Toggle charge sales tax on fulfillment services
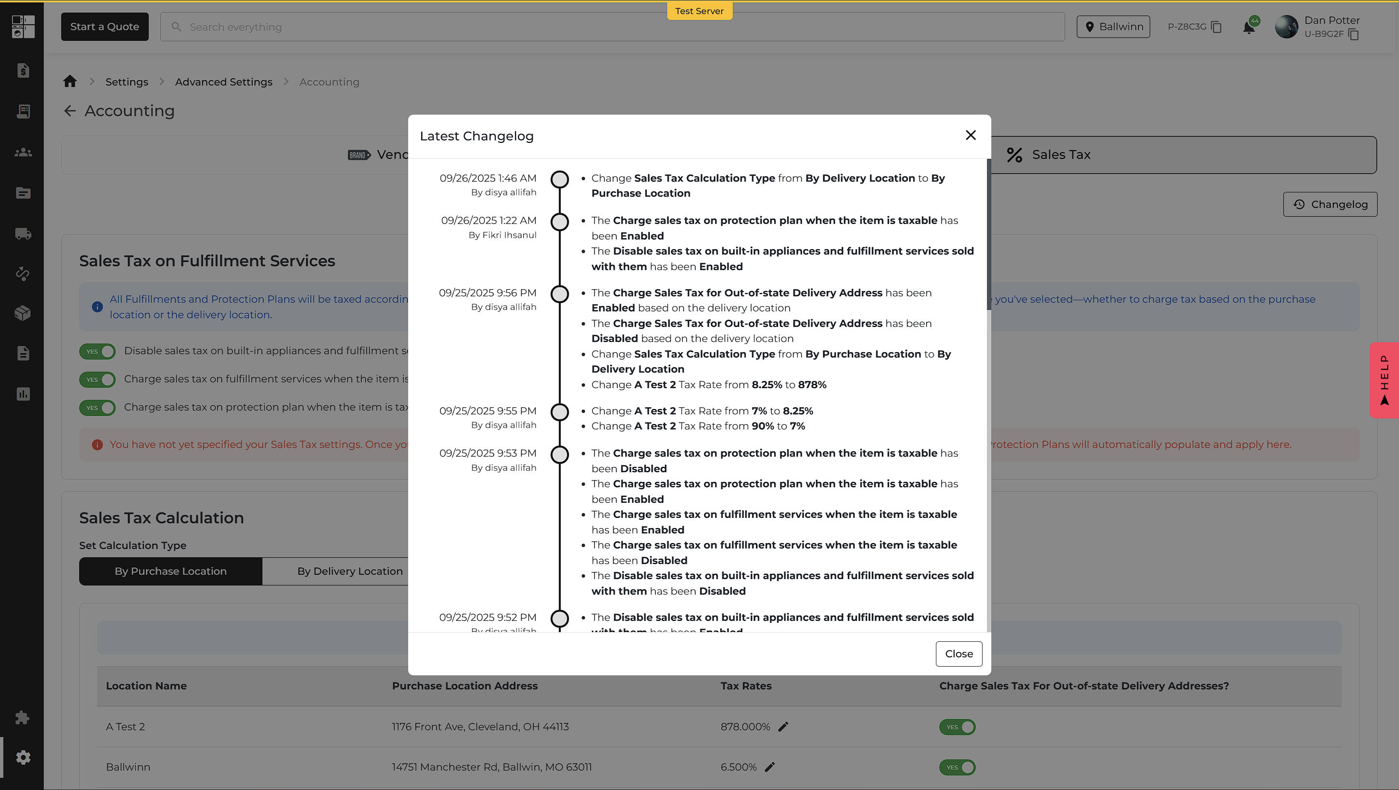Image resolution: width=1399 pixels, height=790 pixels. 98,379
